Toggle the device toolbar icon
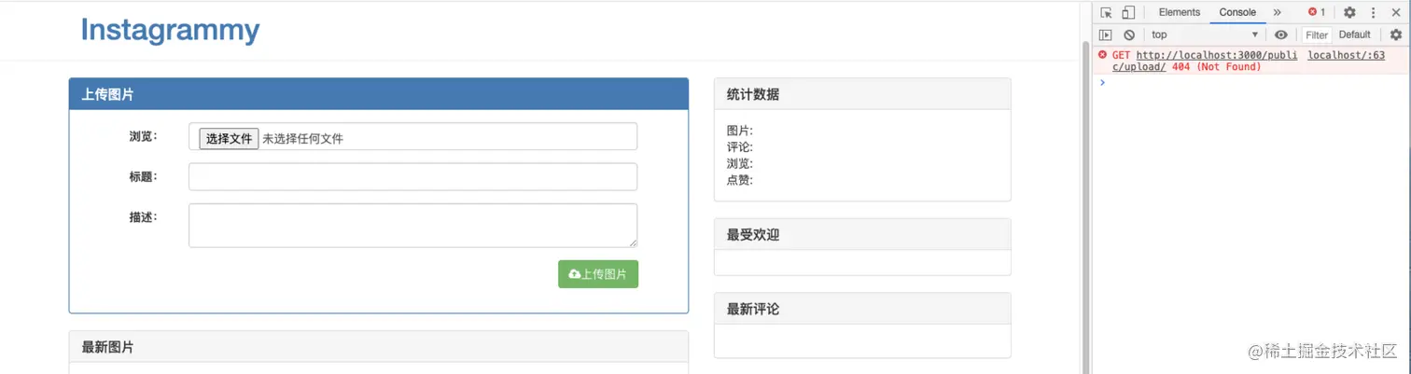Screen dimensions: 1411x374 pyautogui.click(x=1128, y=12)
